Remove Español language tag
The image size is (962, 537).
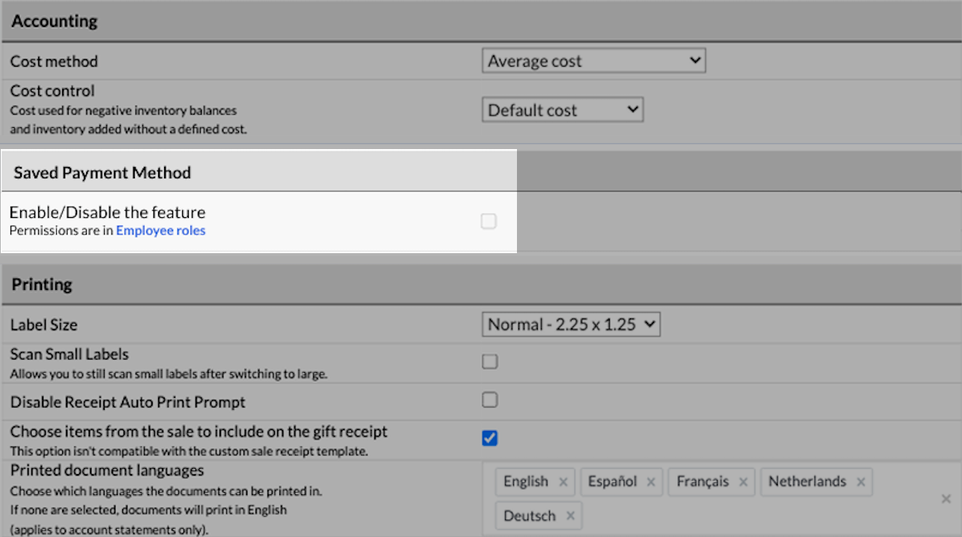(x=651, y=482)
